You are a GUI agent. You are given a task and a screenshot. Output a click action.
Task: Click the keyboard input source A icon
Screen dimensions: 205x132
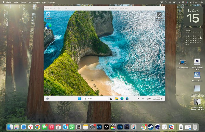coord(161,2)
